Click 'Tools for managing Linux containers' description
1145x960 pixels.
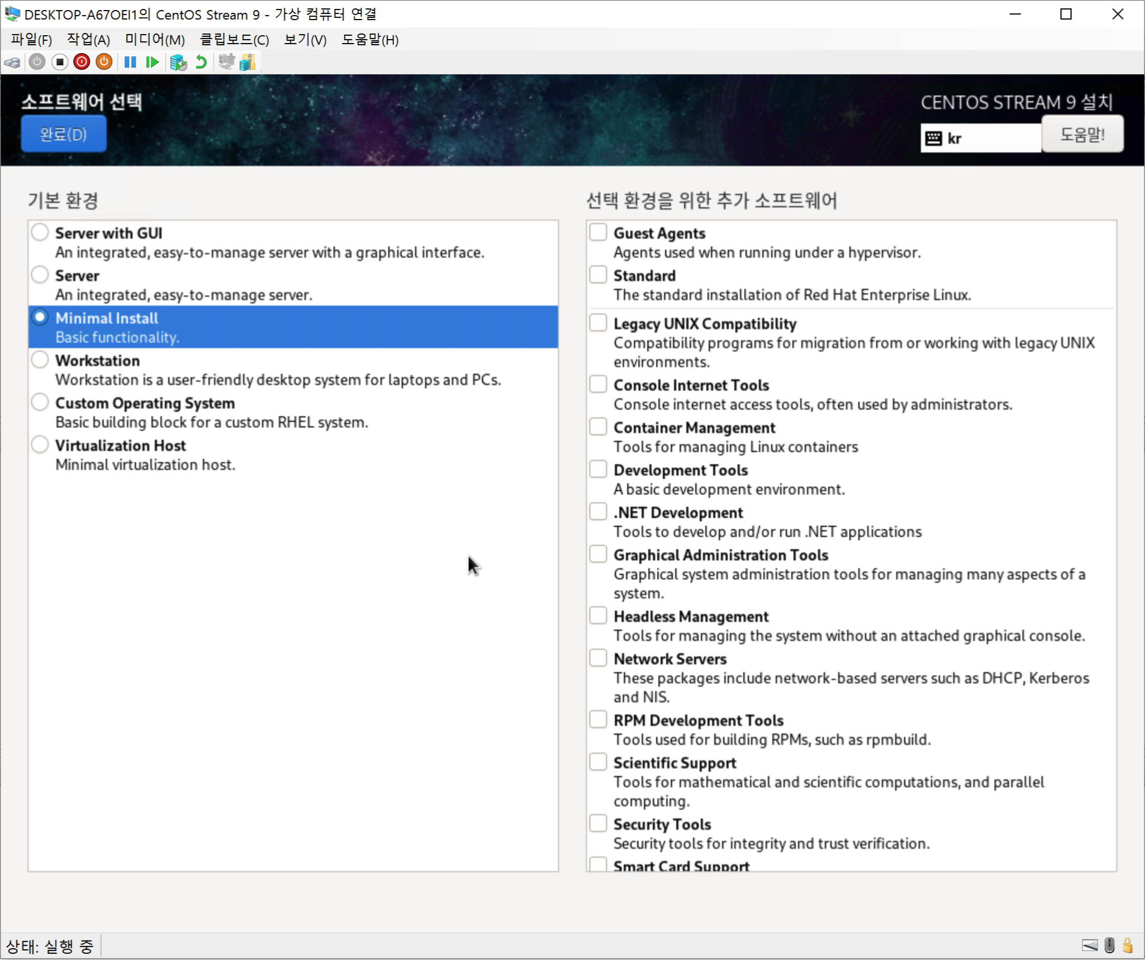pyautogui.click(x=736, y=447)
